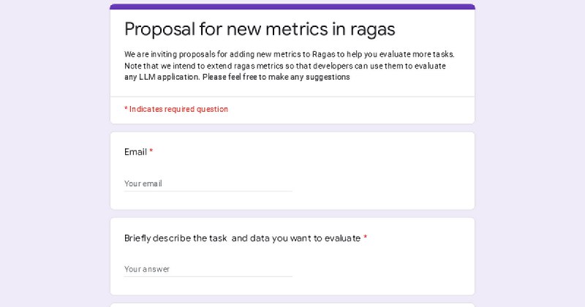Click the "Email" question label
The width and height of the screenshot is (585, 307).
pyautogui.click(x=135, y=152)
